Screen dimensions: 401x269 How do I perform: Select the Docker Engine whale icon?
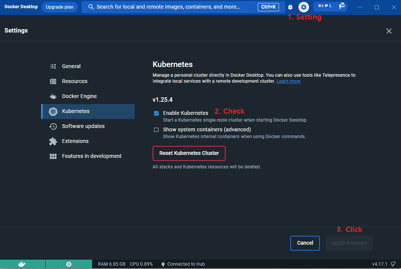(53, 97)
